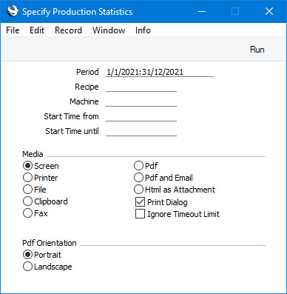Click the Recipe input field
The image size is (287, 294).
pyautogui.click(x=141, y=87)
